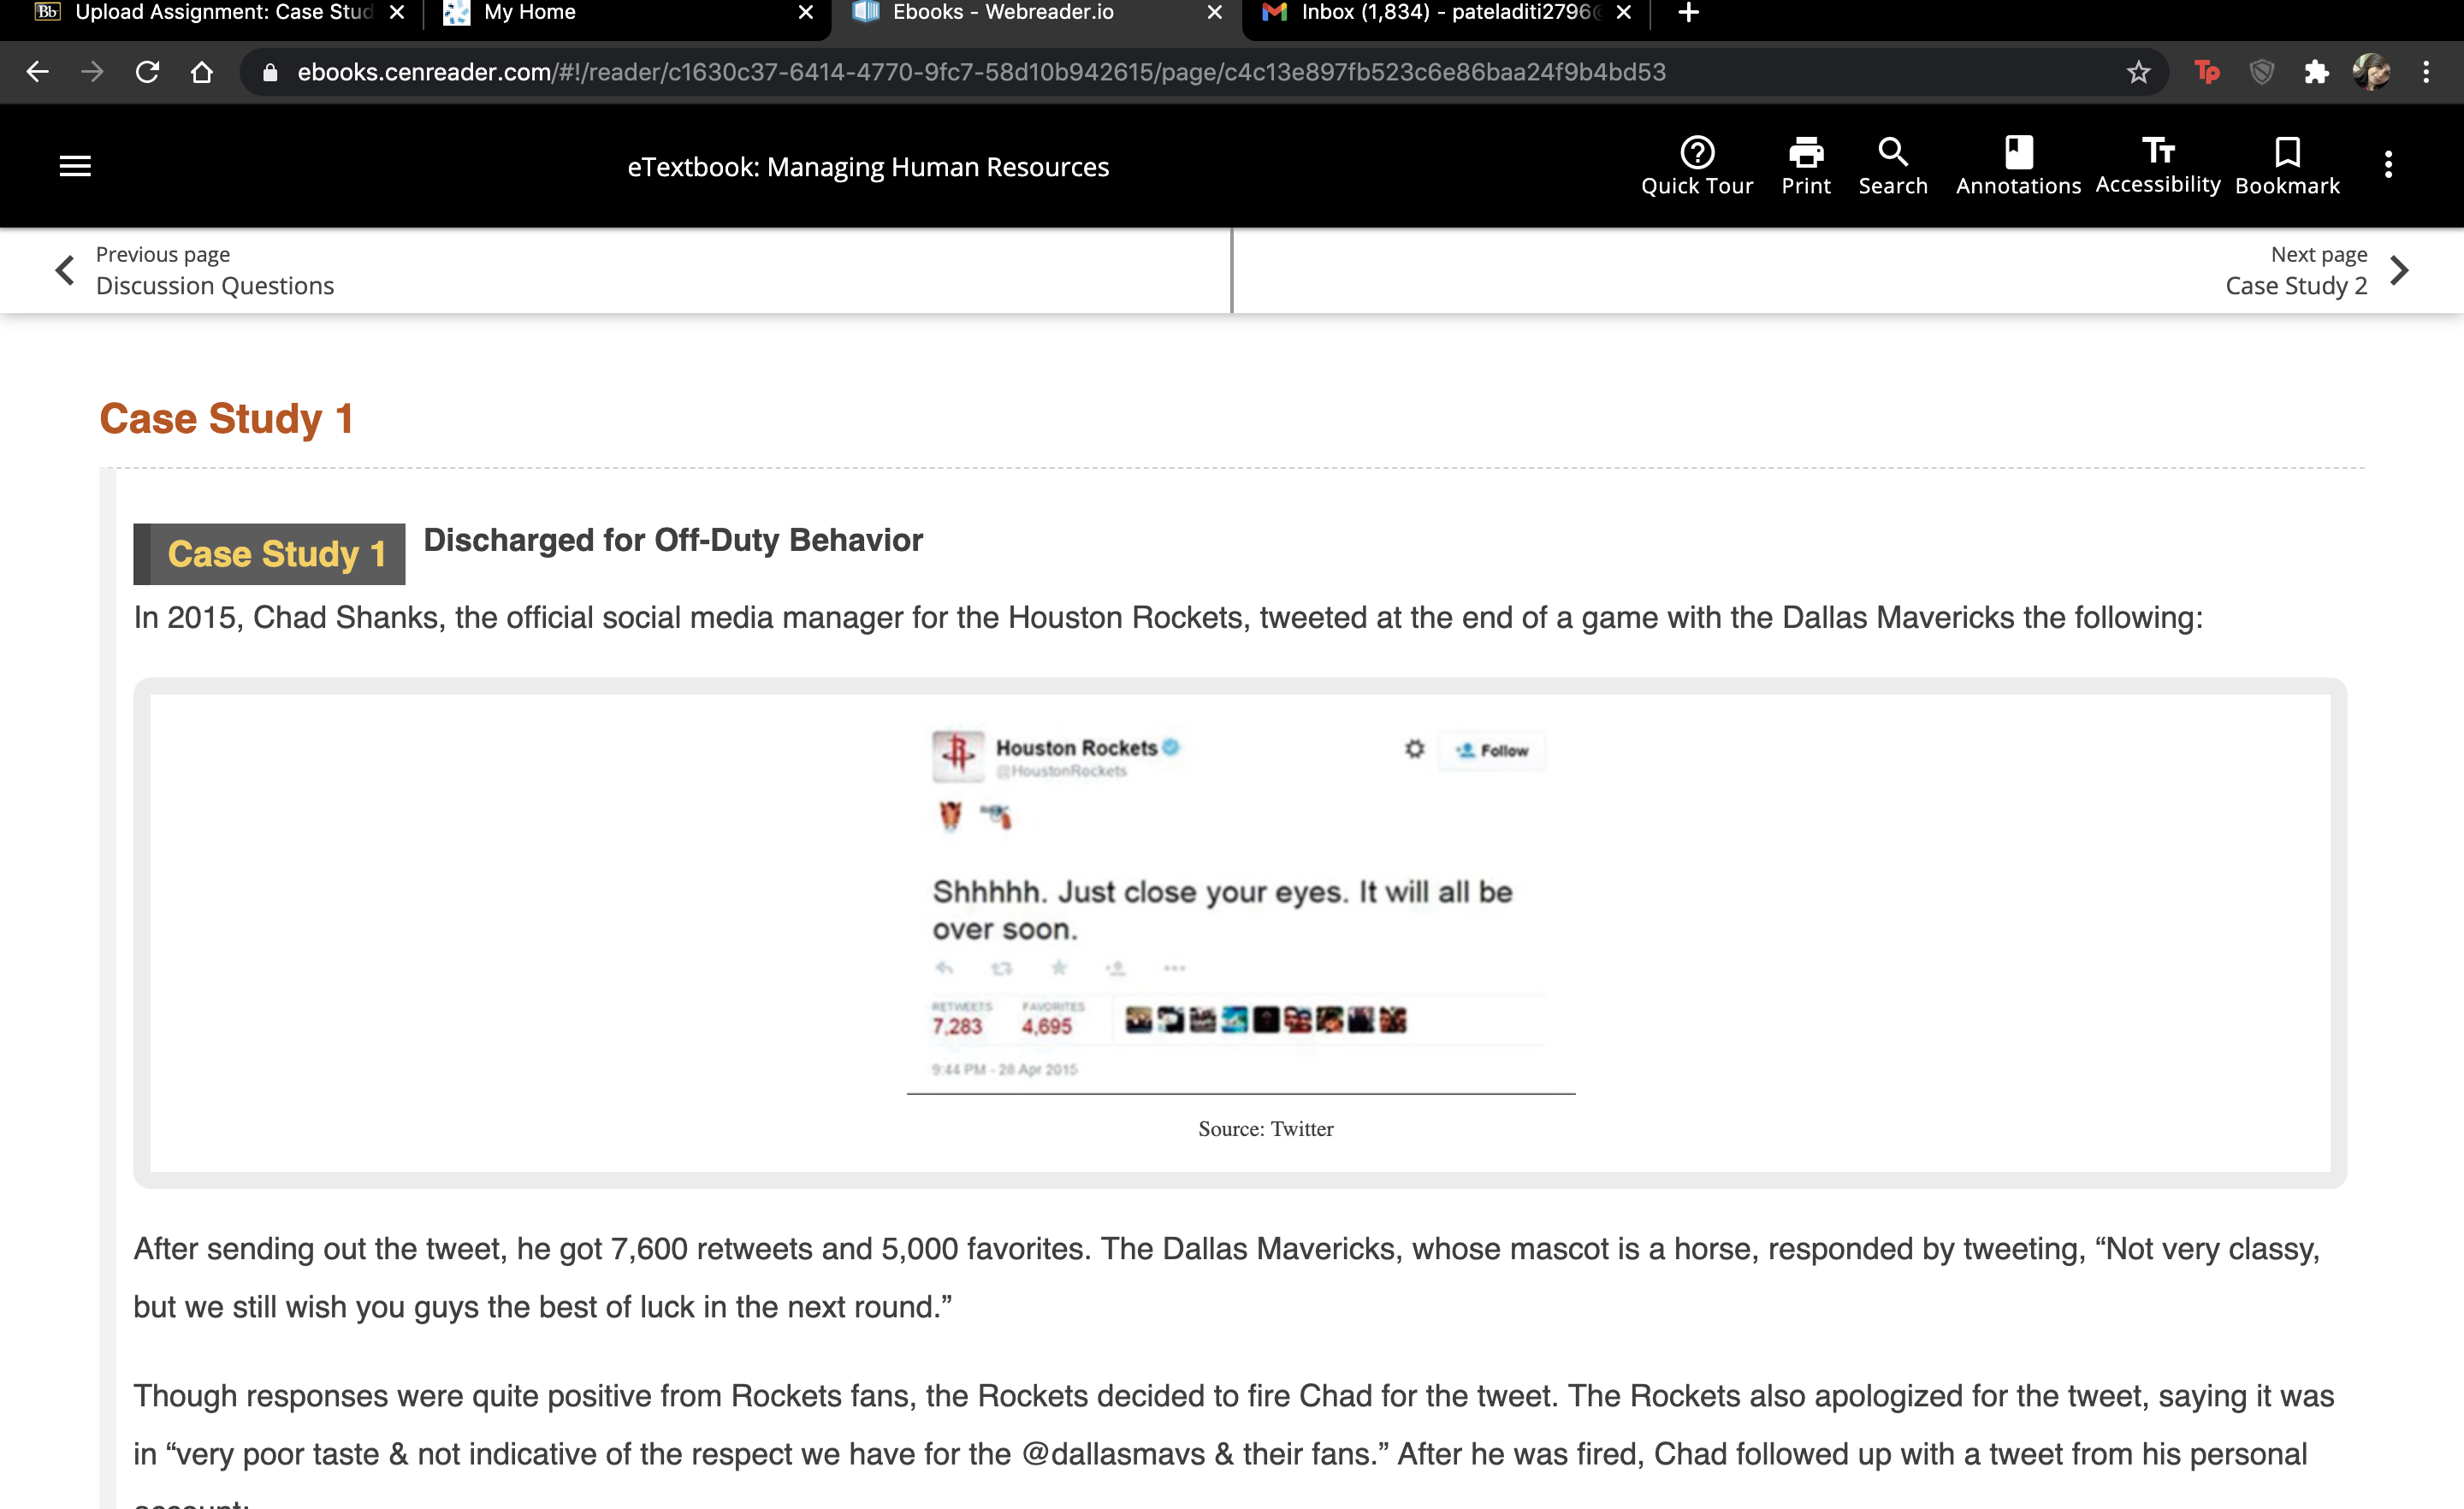Viewport: 2464px width, 1509px height.
Task: Click the Case Study 1 heading
Action: pos(226,419)
